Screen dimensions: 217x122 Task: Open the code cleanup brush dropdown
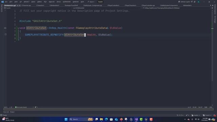[36, 107]
